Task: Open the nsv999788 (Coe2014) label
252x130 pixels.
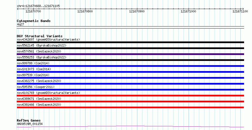Action: point(33,63)
